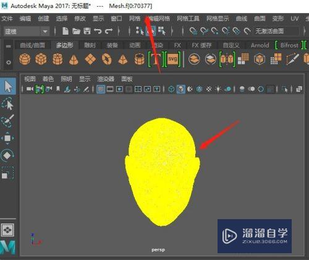Open the 建模 menu set dropdown
This screenshot has width=309, height=260.
[27, 32]
